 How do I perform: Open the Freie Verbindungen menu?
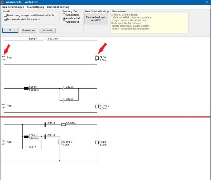[13, 7]
